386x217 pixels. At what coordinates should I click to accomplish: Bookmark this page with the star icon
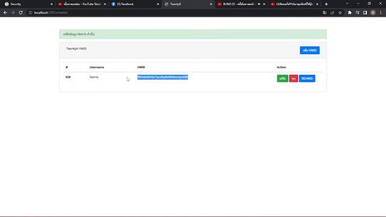point(340,13)
